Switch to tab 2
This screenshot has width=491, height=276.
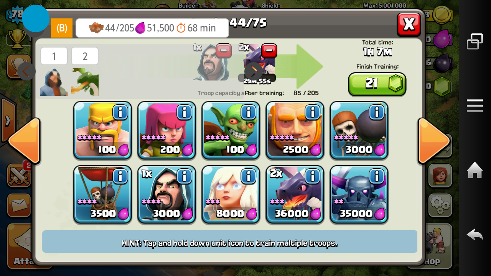tap(85, 56)
